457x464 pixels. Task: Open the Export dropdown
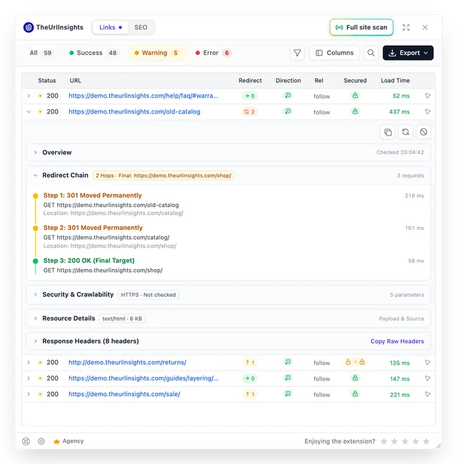pyautogui.click(x=408, y=53)
